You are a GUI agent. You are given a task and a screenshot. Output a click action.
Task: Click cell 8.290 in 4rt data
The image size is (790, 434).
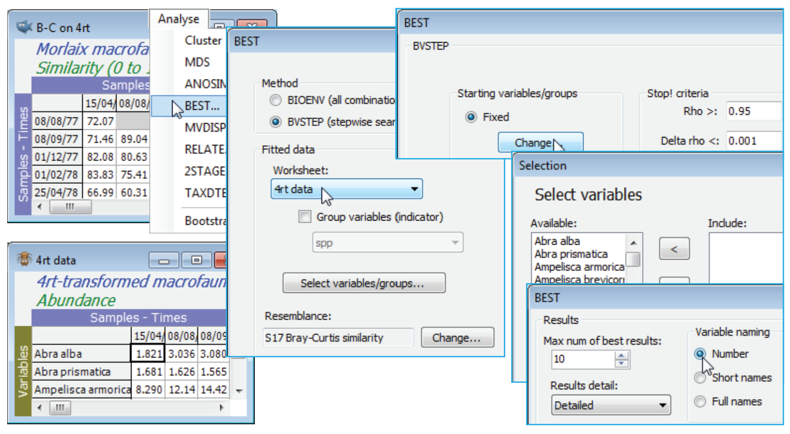[x=148, y=389]
